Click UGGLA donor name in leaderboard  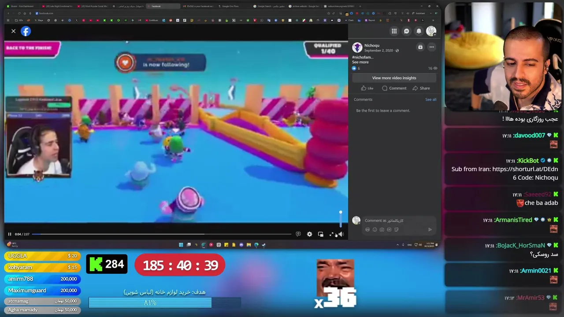18,256
